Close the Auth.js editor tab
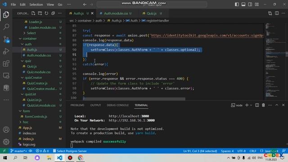Viewport: 288px width, 162px height. (92, 13)
